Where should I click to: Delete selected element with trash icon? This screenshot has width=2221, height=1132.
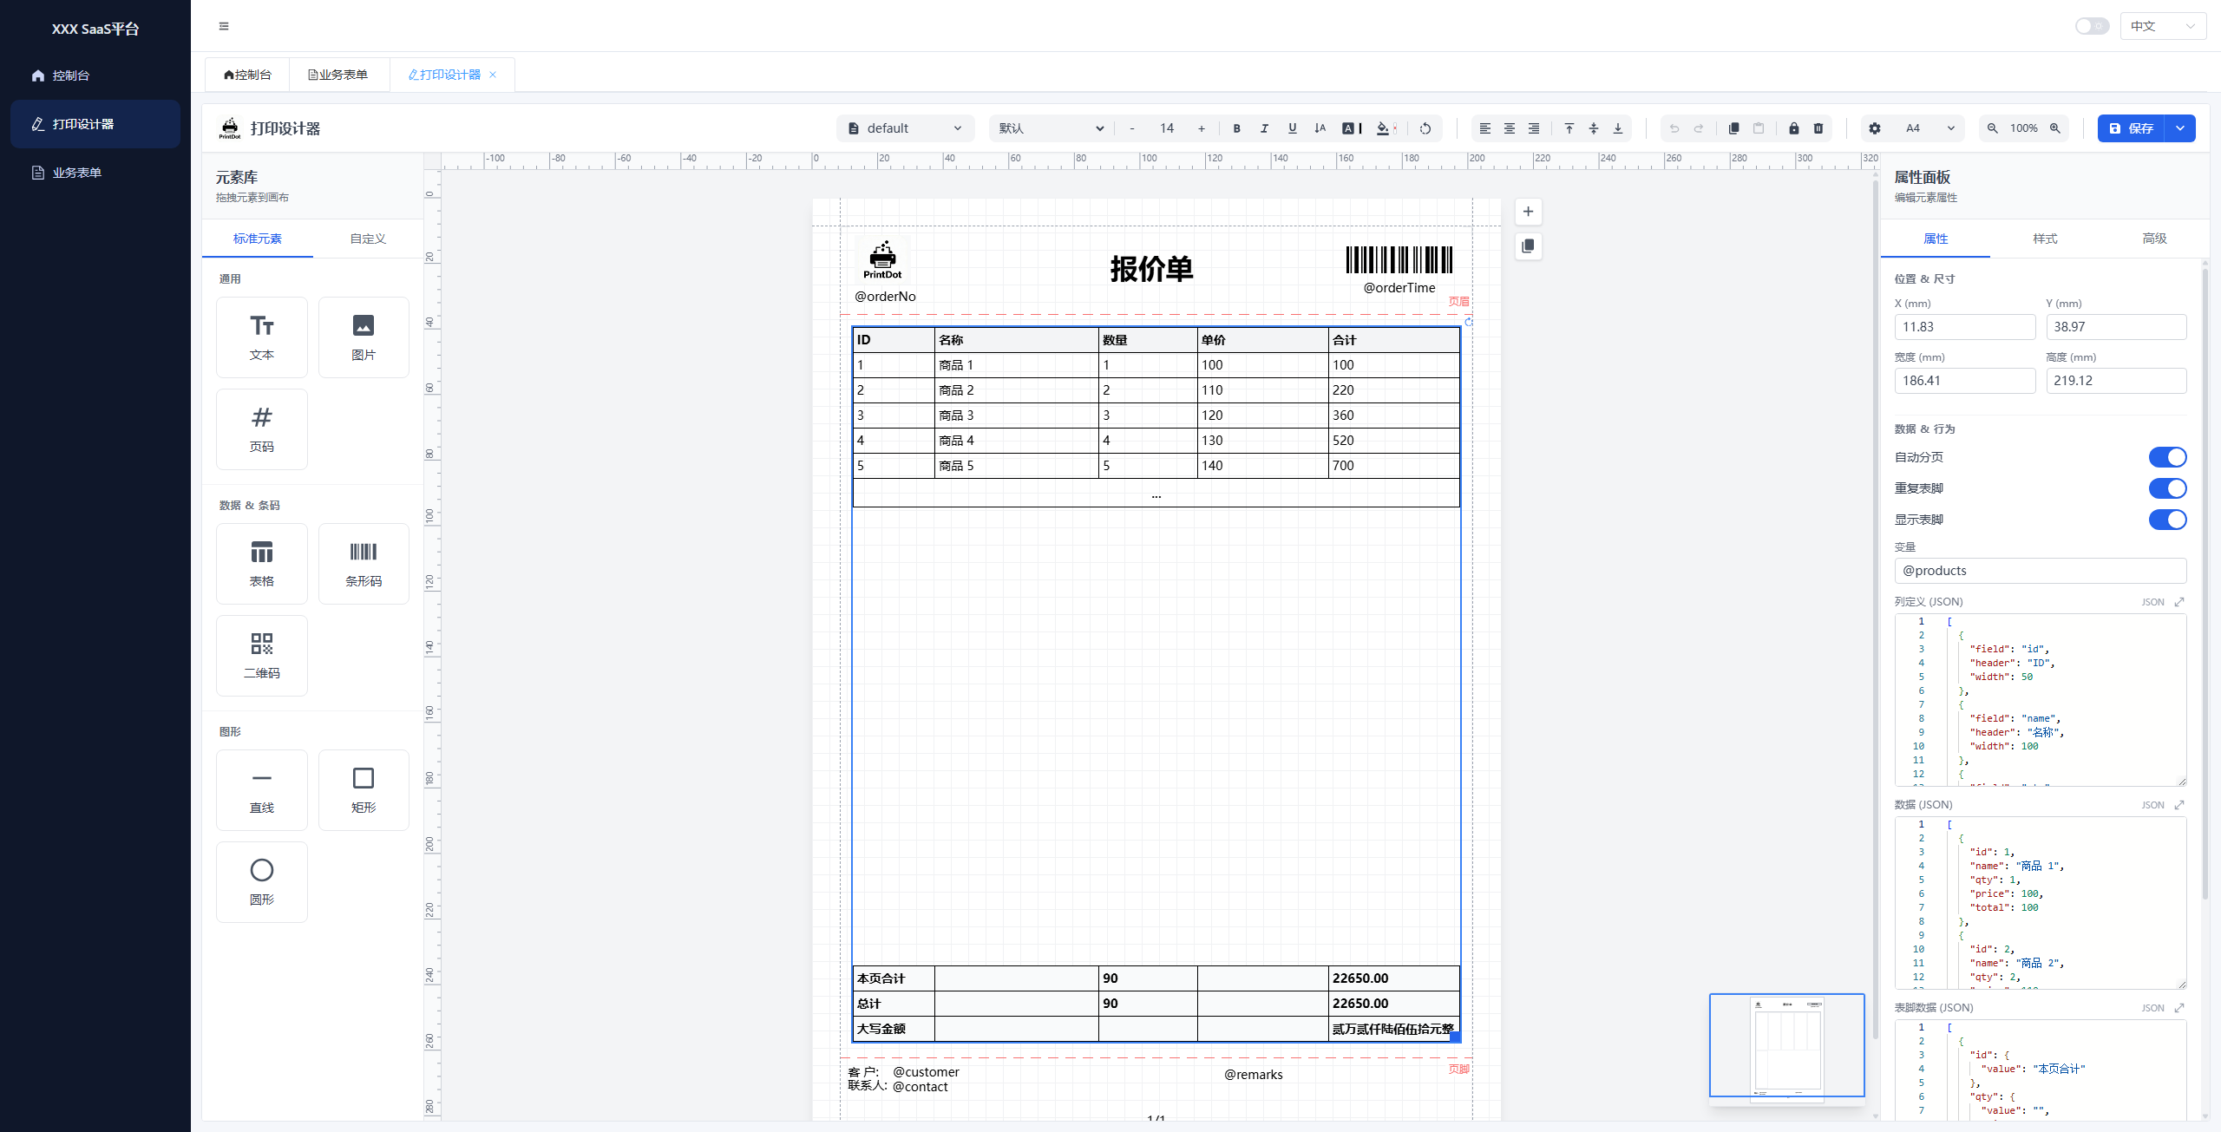1818,128
